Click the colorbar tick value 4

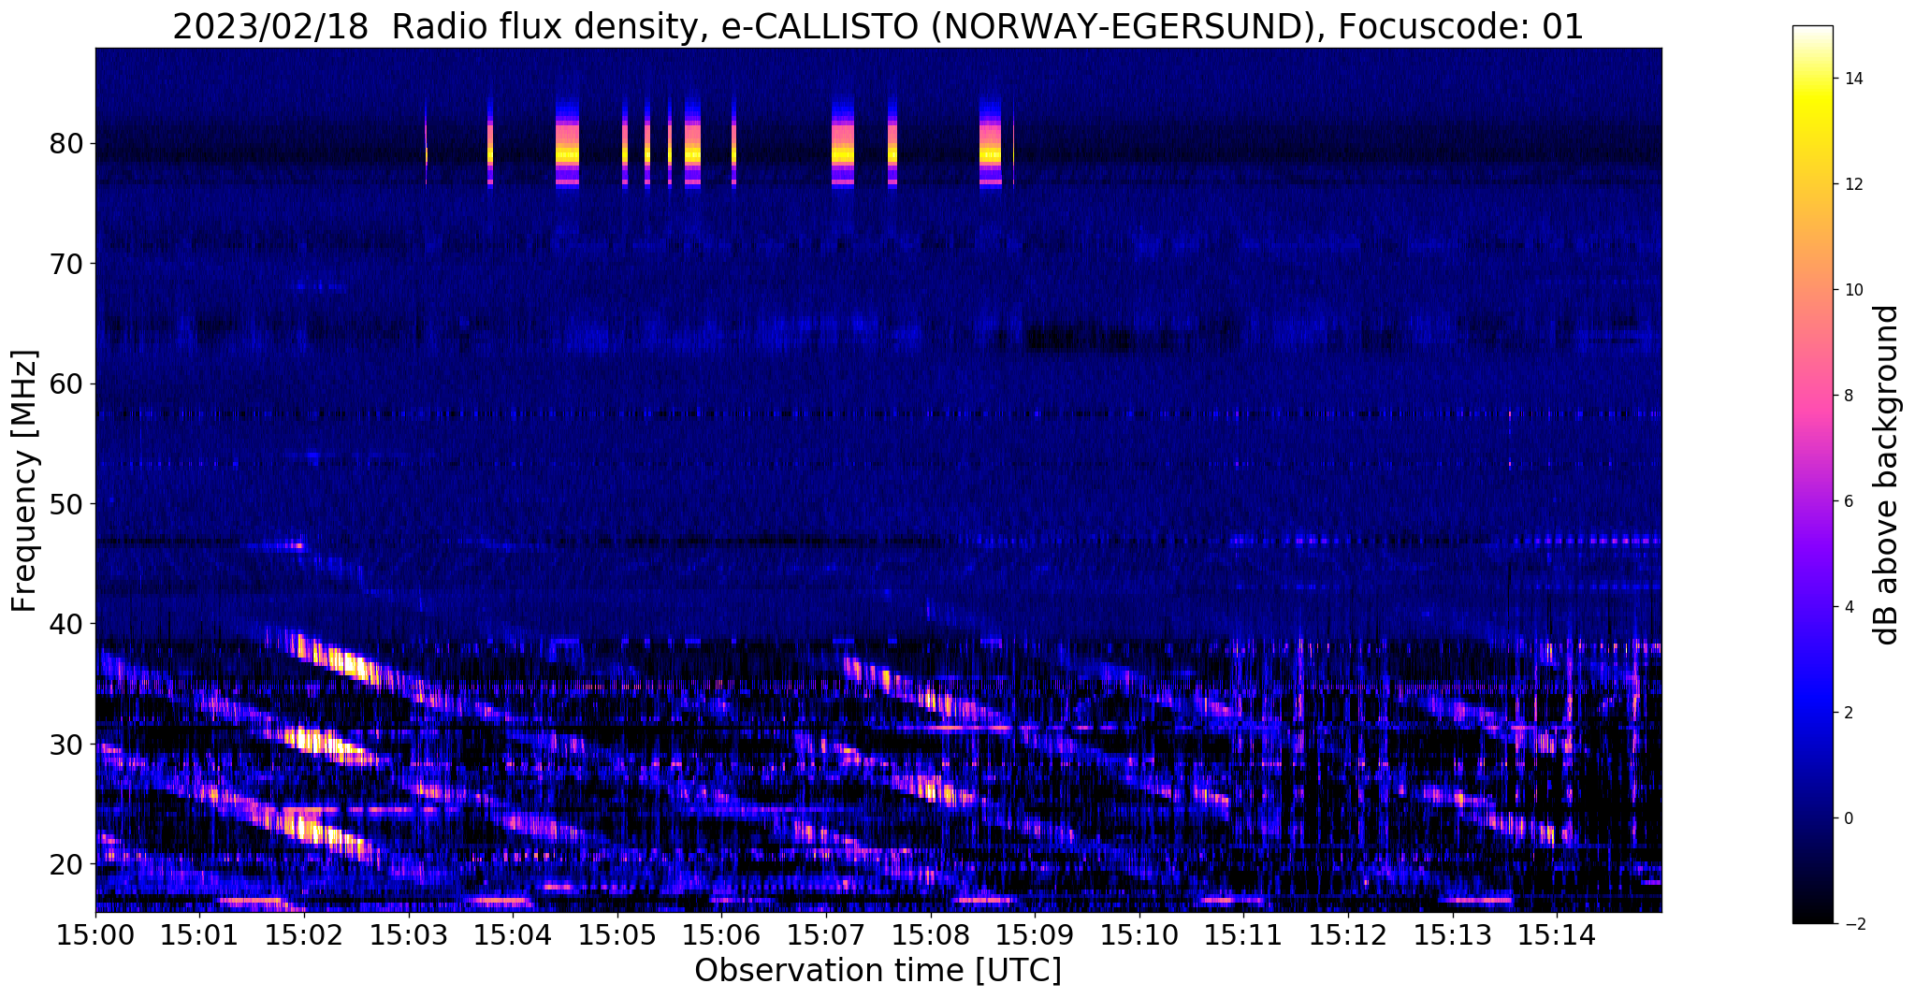click(x=1848, y=607)
